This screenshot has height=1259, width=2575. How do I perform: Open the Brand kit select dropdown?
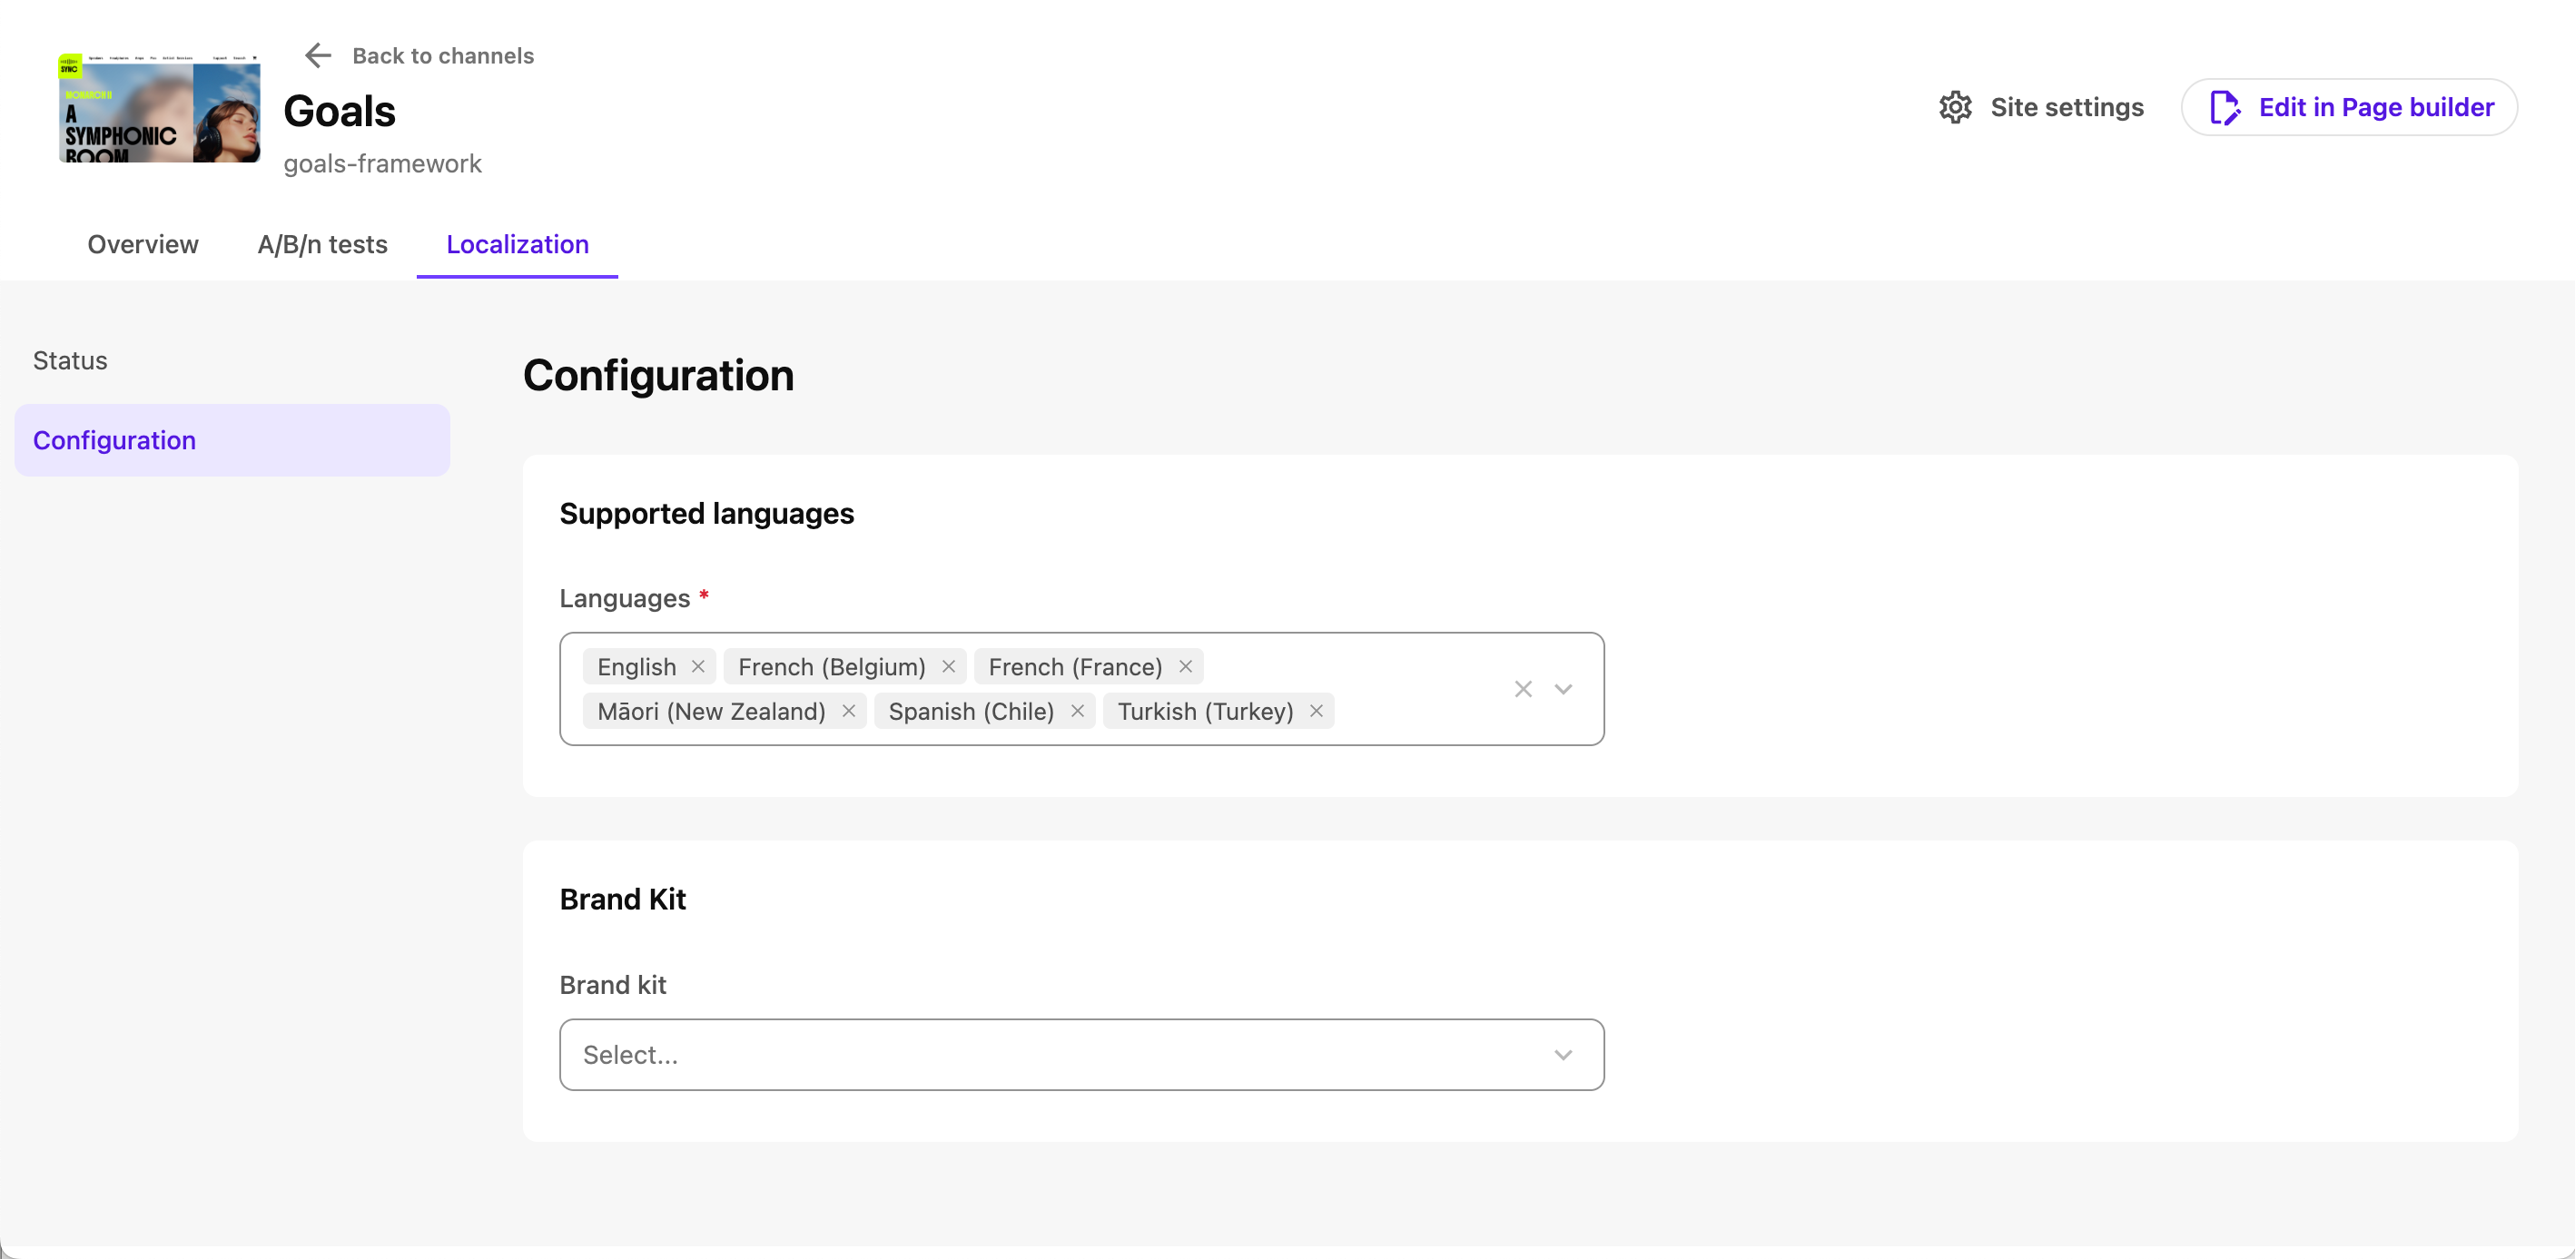click(1081, 1054)
